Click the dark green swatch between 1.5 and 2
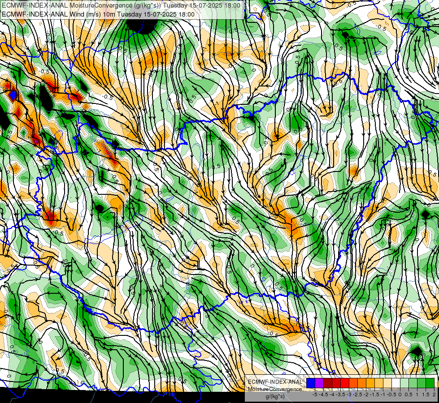The width and height of the screenshot is (439, 403). pos(430,383)
